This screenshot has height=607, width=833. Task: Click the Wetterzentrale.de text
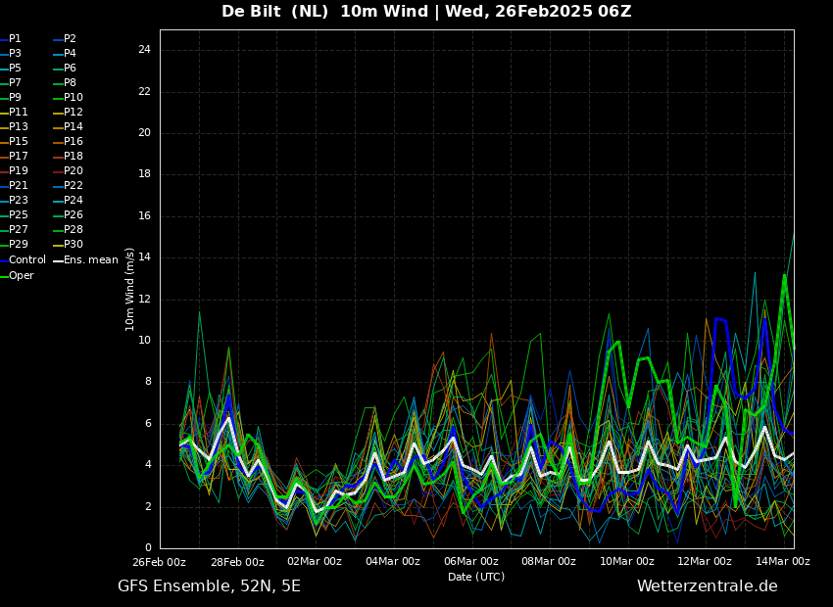708,586
